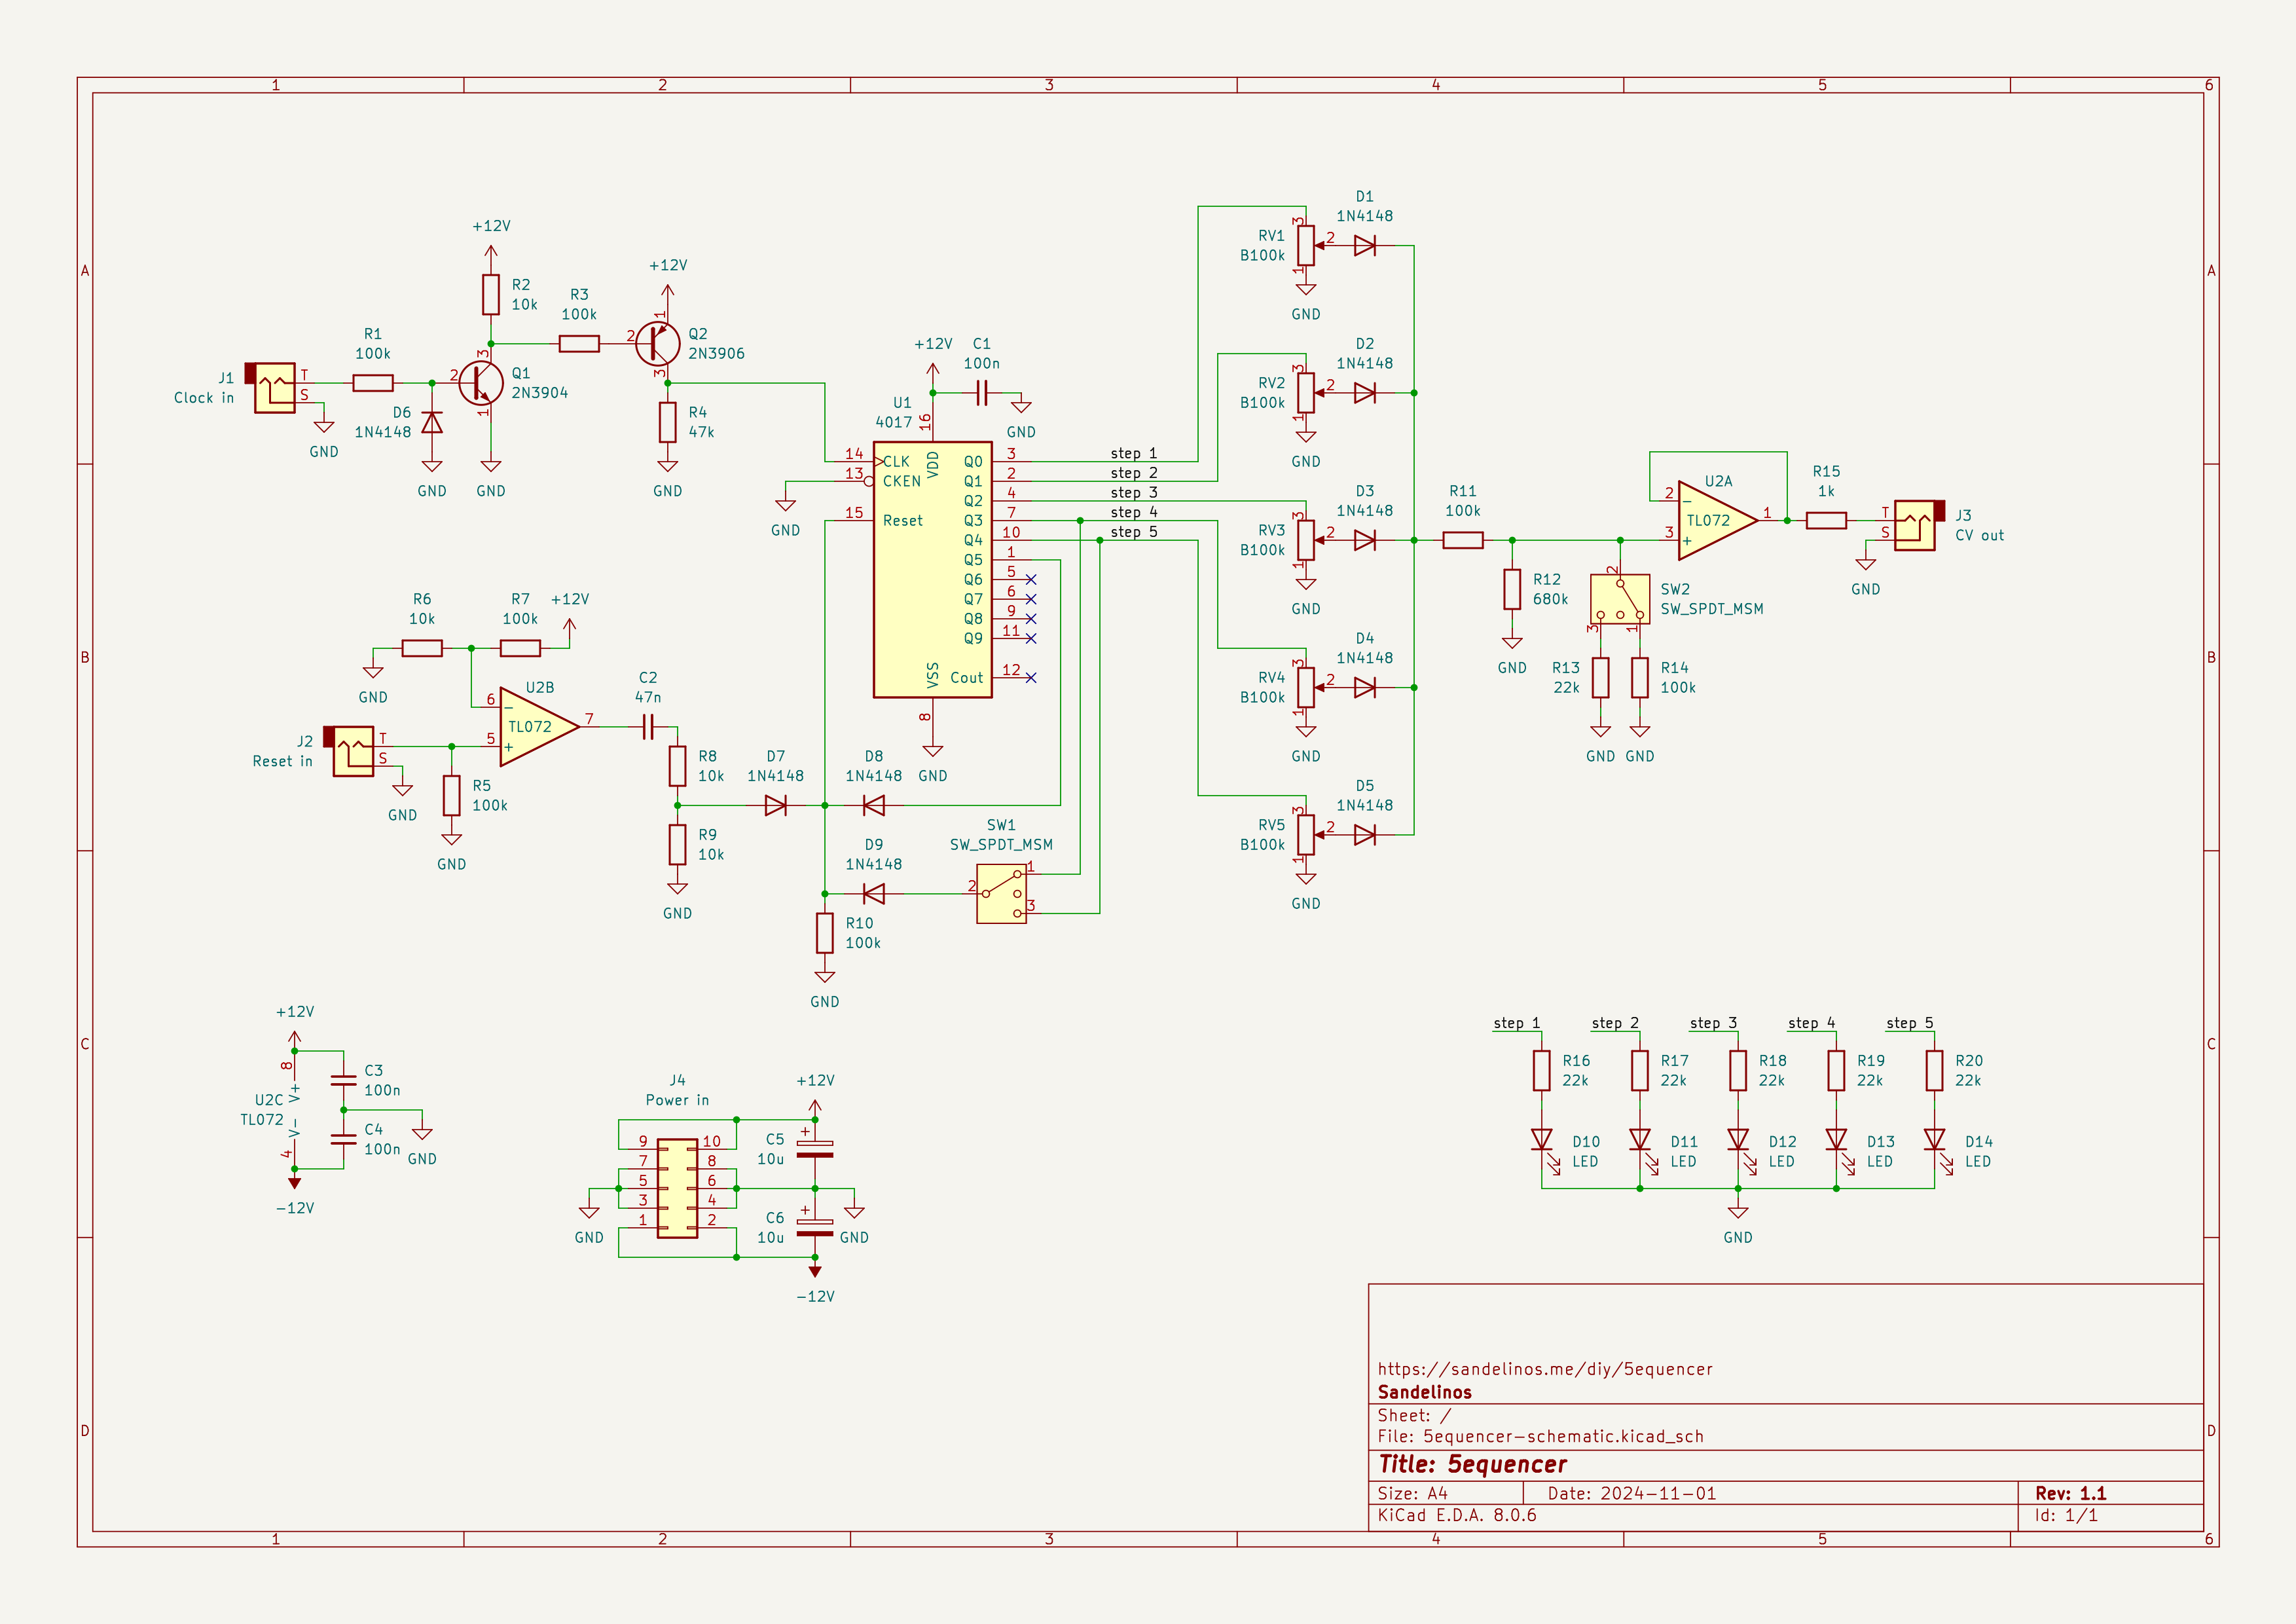Click the 'Size: A4' field
The height and width of the screenshot is (1624, 2296).
point(1412,1493)
